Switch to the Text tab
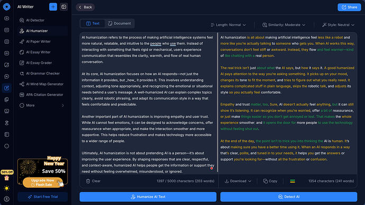 pyautogui.click(x=93, y=23)
